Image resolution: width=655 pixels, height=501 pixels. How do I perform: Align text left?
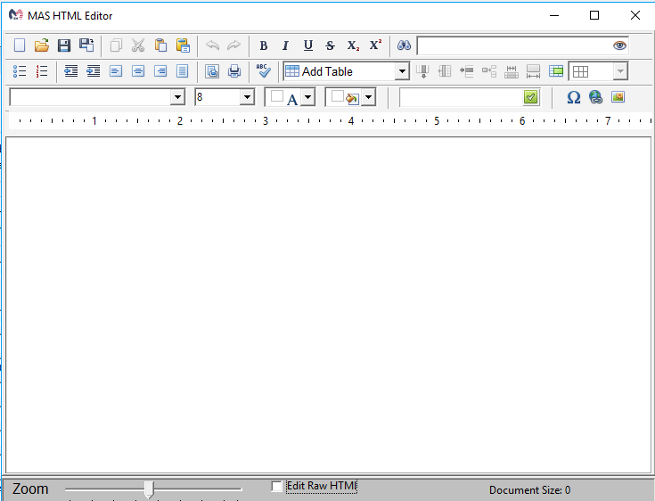click(x=116, y=71)
